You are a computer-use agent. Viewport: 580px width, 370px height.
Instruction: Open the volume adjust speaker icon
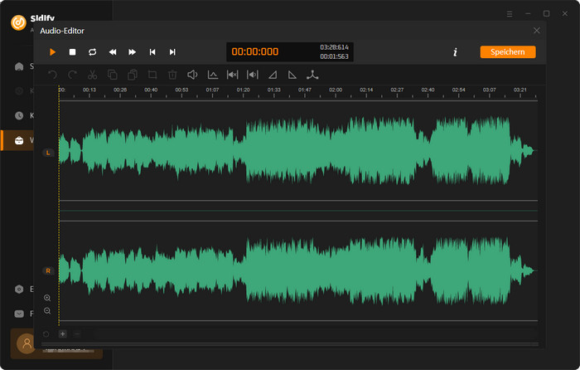pos(192,75)
